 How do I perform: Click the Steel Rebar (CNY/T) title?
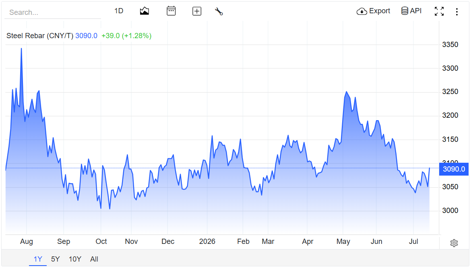pyautogui.click(x=39, y=36)
